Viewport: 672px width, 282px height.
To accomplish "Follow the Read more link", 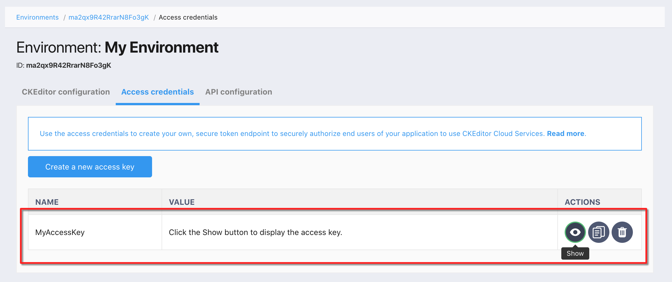I will pos(565,134).
